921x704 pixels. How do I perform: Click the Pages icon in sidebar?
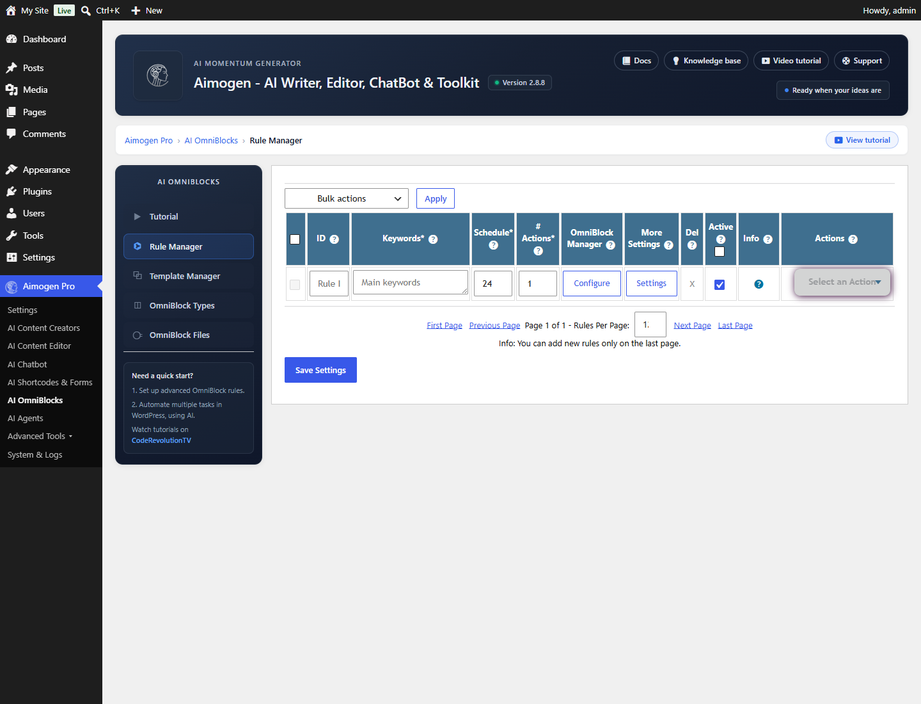12,112
